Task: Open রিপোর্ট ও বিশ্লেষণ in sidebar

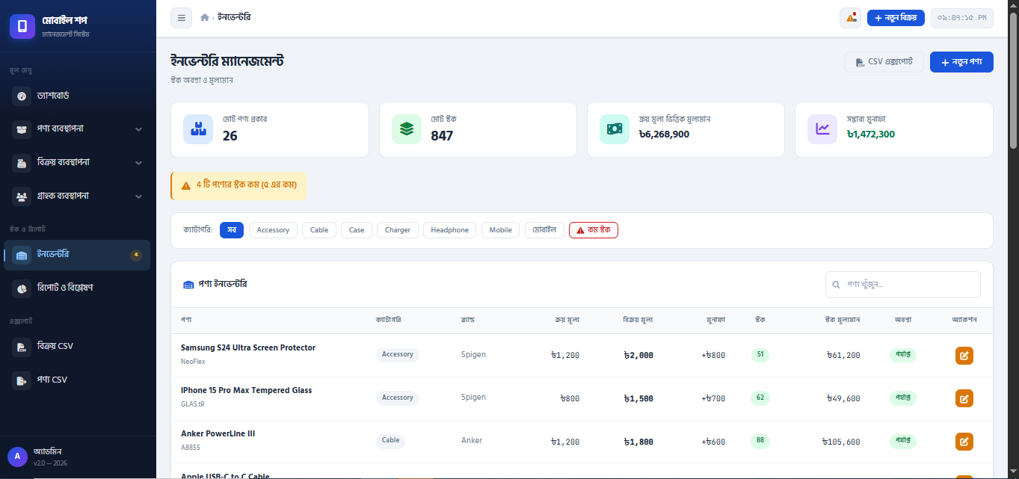Action: (x=77, y=288)
